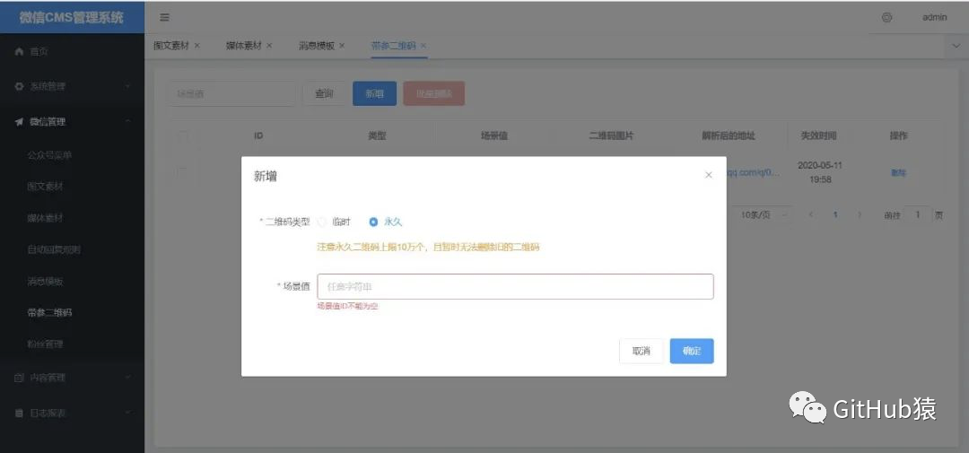Click the icon beside 内容管理
Image resolution: width=969 pixels, height=453 pixels.
pos(19,377)
